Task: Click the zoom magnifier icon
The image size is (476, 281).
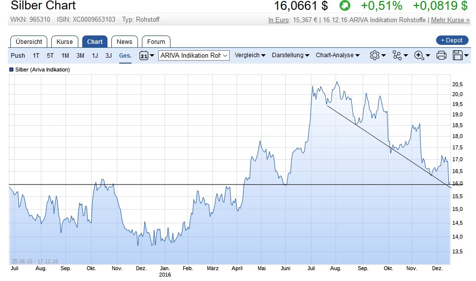Action: 419,55
